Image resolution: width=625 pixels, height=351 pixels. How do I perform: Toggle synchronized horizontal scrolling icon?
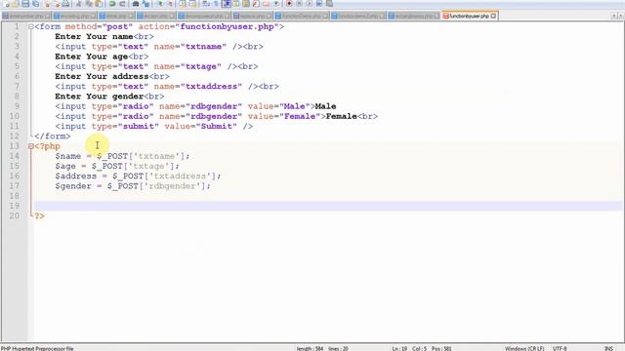pyautogui.click(x=192, y=4)
